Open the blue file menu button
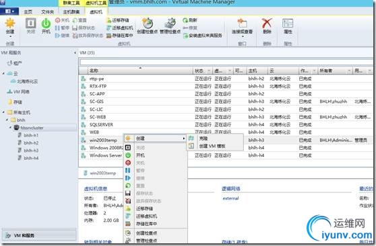The image size is (376, 246). point(9,11)
